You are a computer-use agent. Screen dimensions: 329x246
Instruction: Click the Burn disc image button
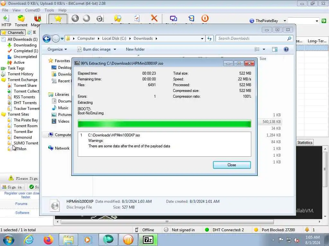click(94, 49)
